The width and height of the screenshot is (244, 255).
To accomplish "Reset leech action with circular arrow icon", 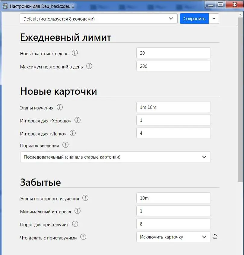I will 215,237.
